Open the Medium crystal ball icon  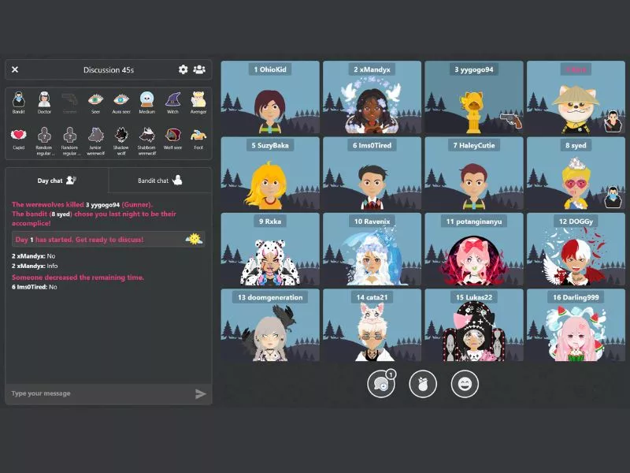point(147,99)
